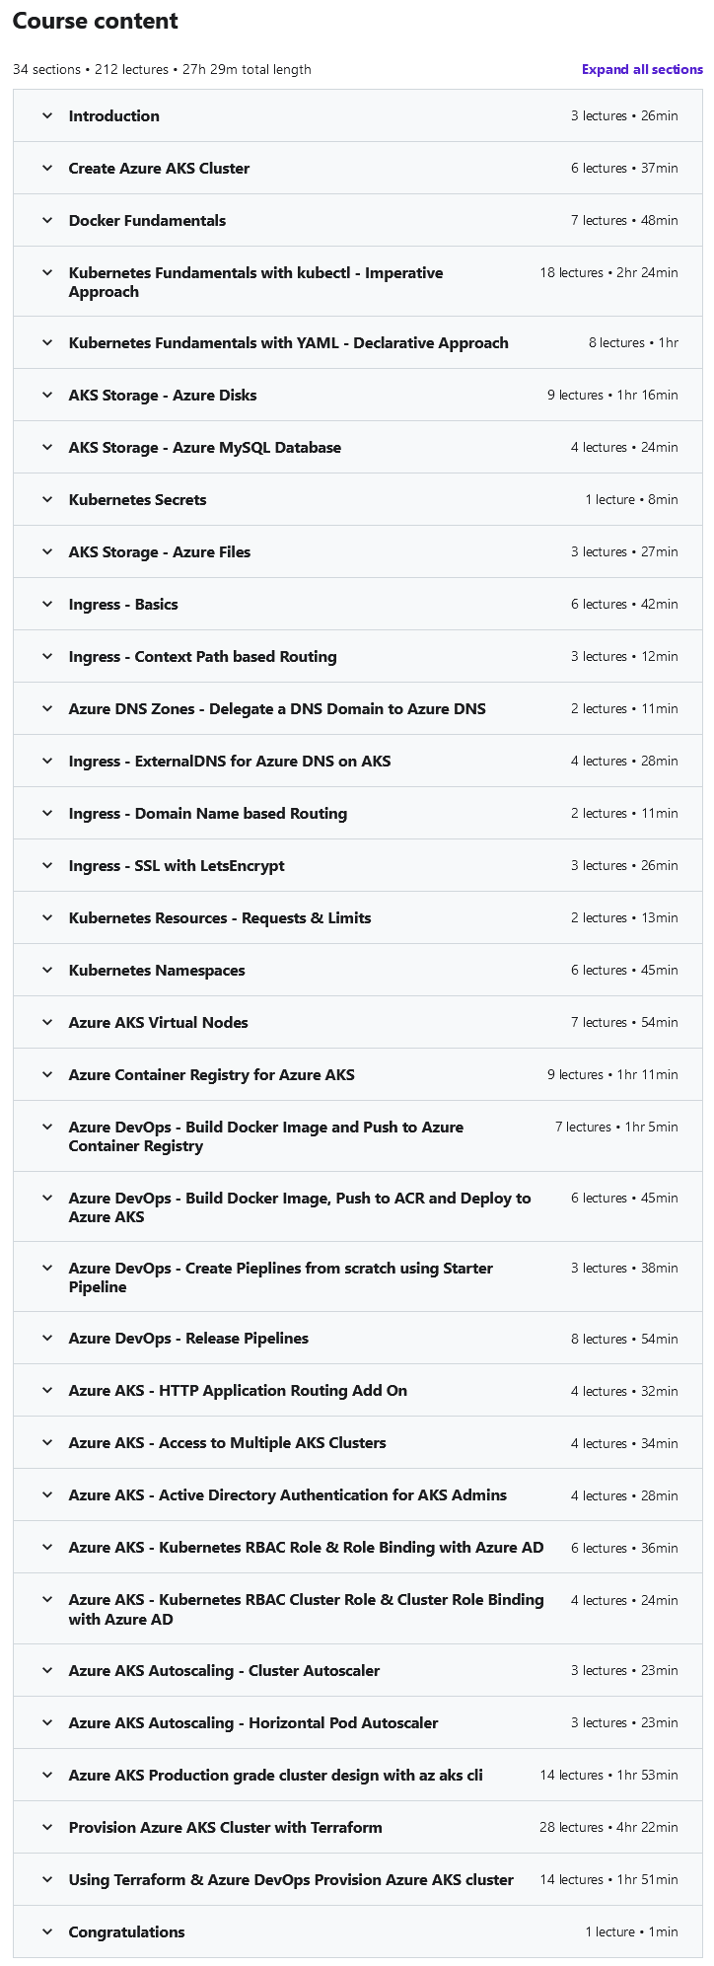Click Azure AKS - HTTP Application Routing Add On
This screenshot has width=714, height=1966.
click(x=238, y=1390)
